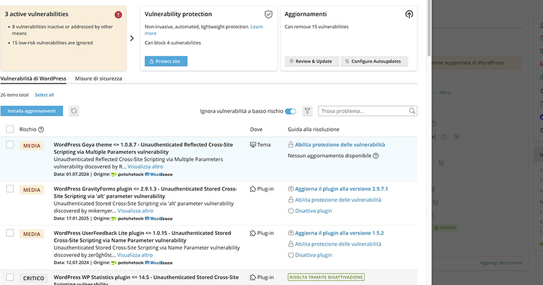Expand GravityForms description via Visualizza altro

(134, 211)
